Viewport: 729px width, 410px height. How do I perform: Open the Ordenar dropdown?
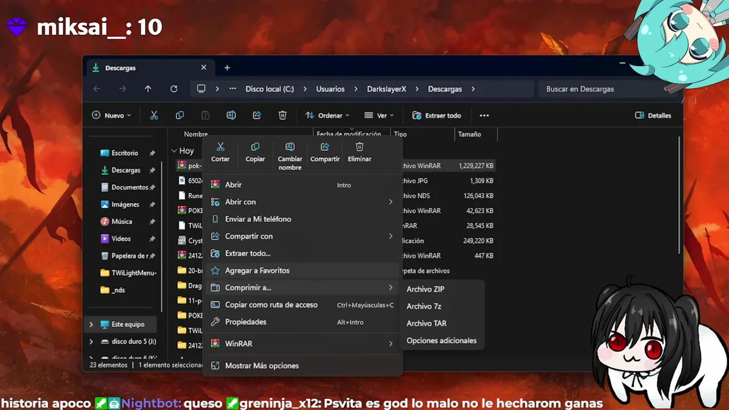(x=327, y=115)
